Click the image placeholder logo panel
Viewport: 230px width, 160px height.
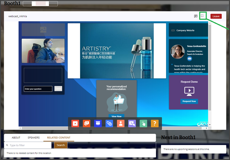pos(43,30)
